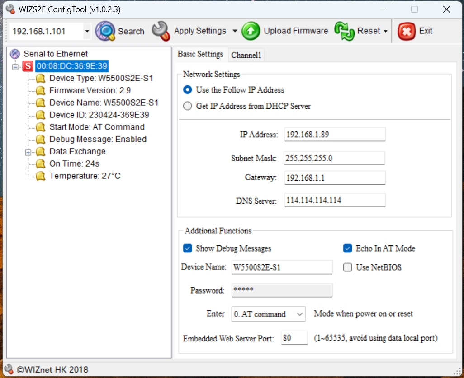The width and height of the screenshot is (464, 378).
Task: Click the folder icon beside Device Name row
Action: coord(41,103)
